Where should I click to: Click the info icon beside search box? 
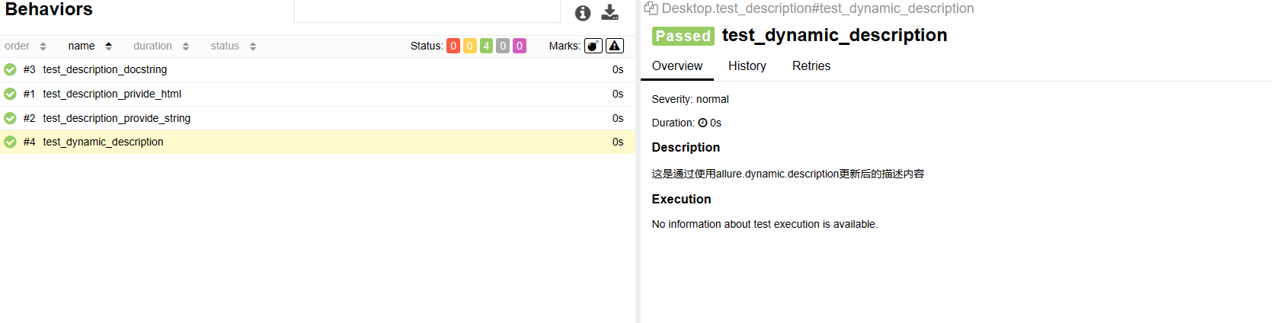583,13
